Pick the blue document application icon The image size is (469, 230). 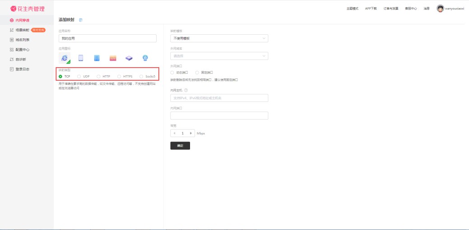click(x=97, y=58)
